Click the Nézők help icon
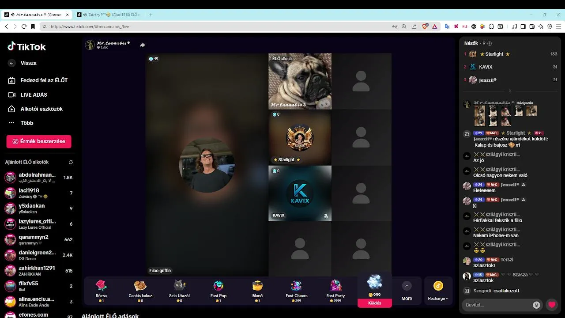The width and height of the screenshot is (565, 318). [x=489, y=43]
